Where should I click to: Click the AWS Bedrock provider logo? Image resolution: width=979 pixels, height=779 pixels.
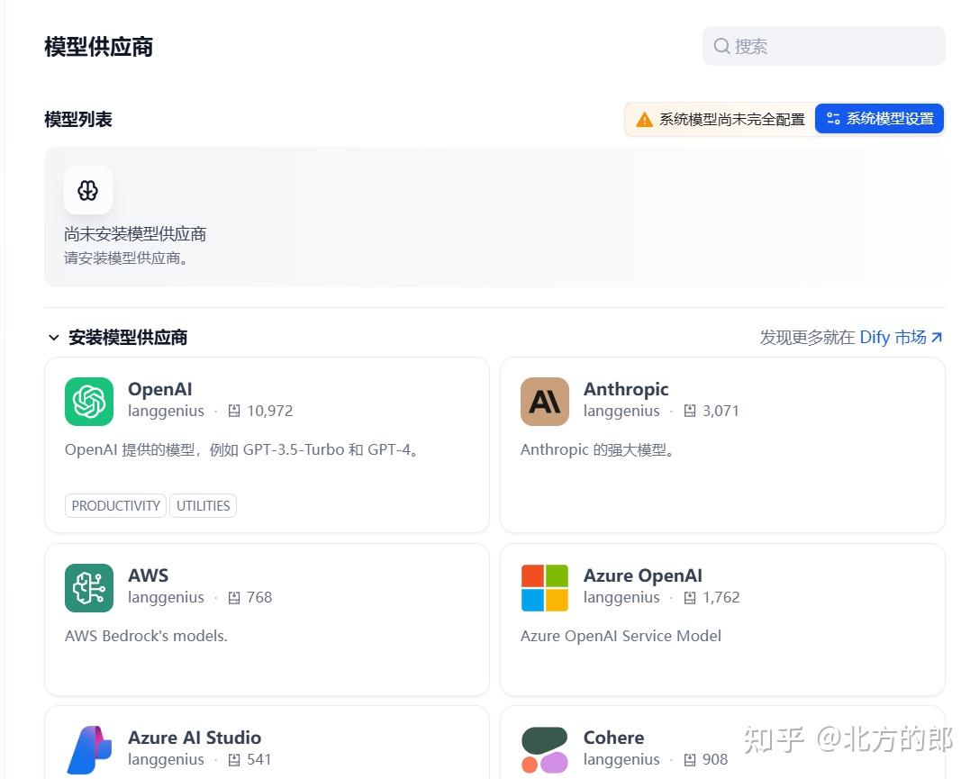[x=87, y=587]
